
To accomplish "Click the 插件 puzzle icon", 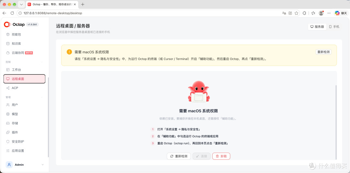I will pyautogui.click(x=8, y=132).
